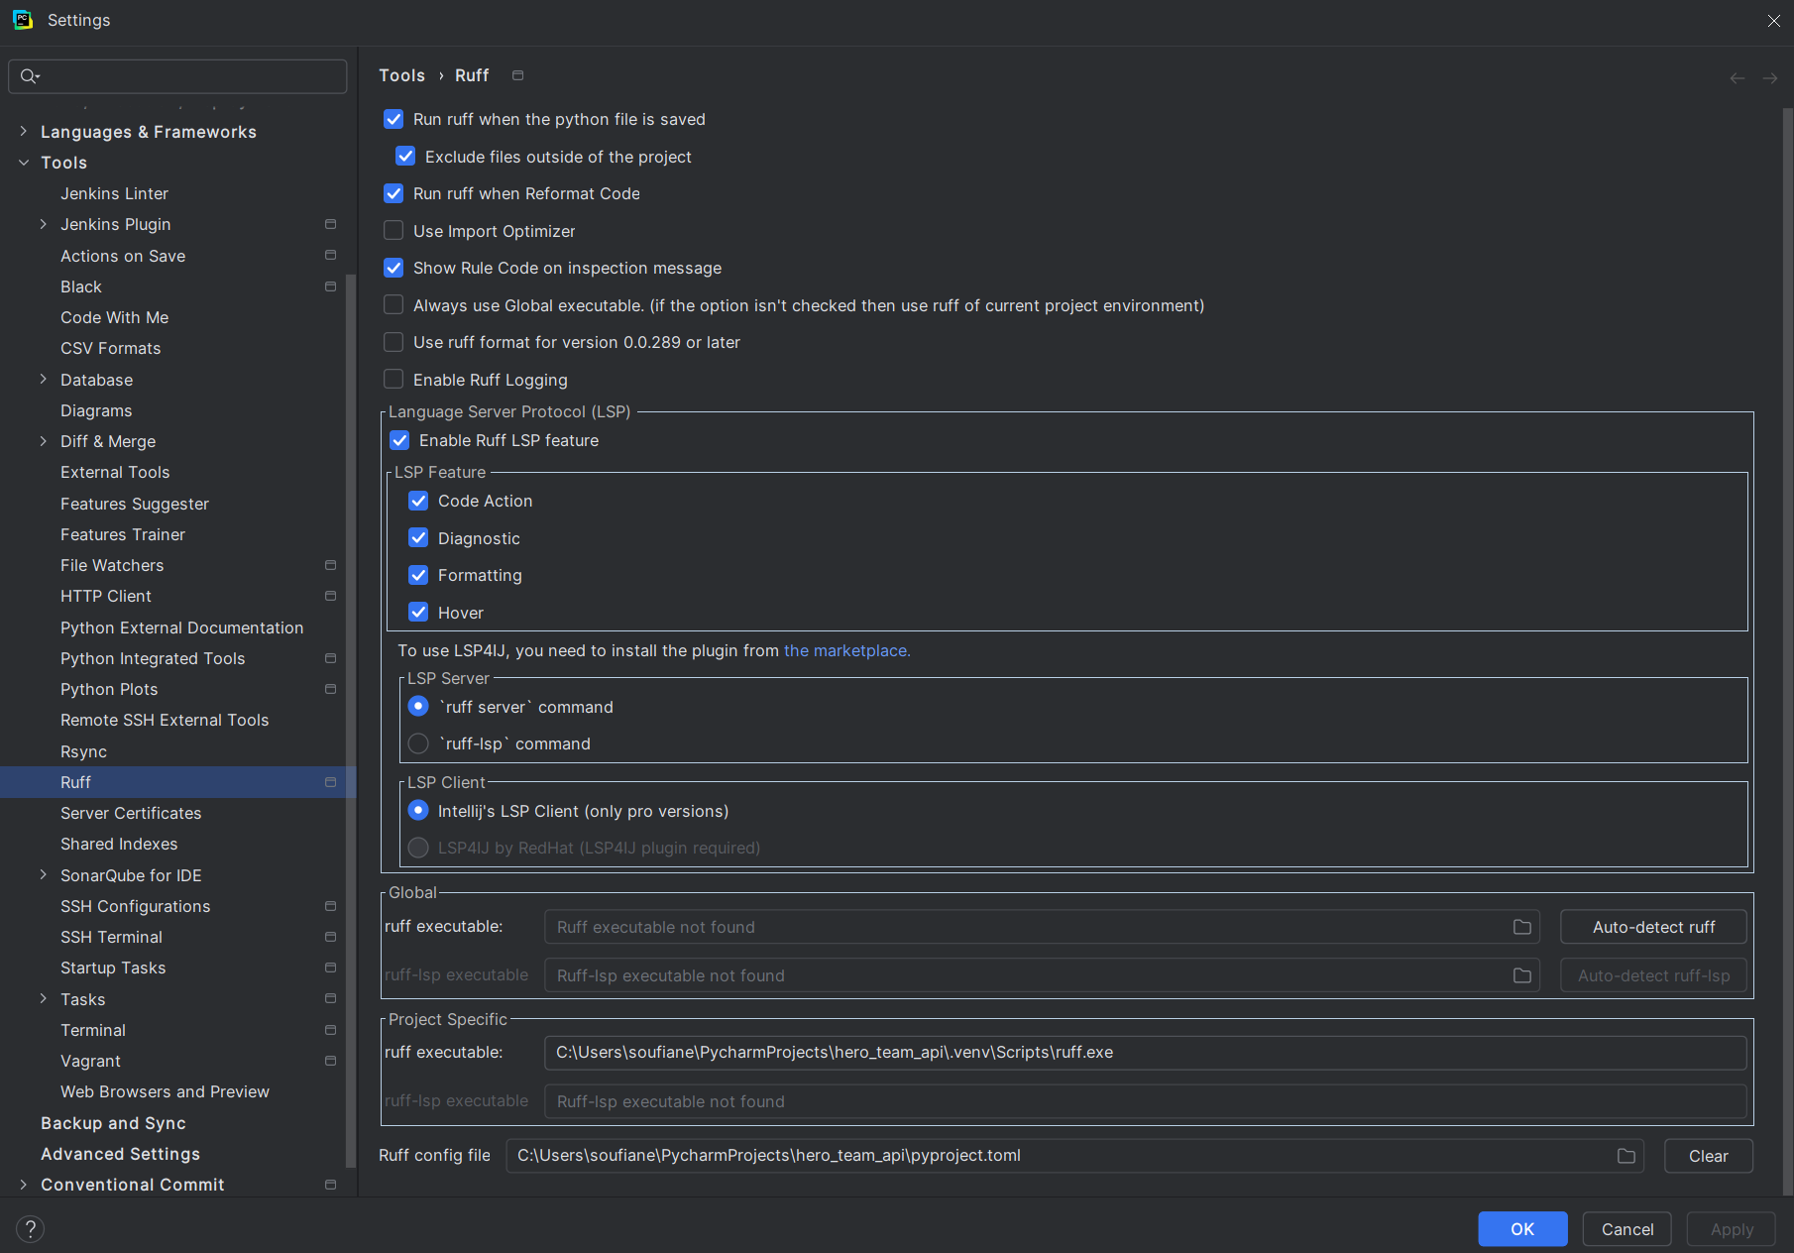Click project icon beside Python Plots

point(330,689)
